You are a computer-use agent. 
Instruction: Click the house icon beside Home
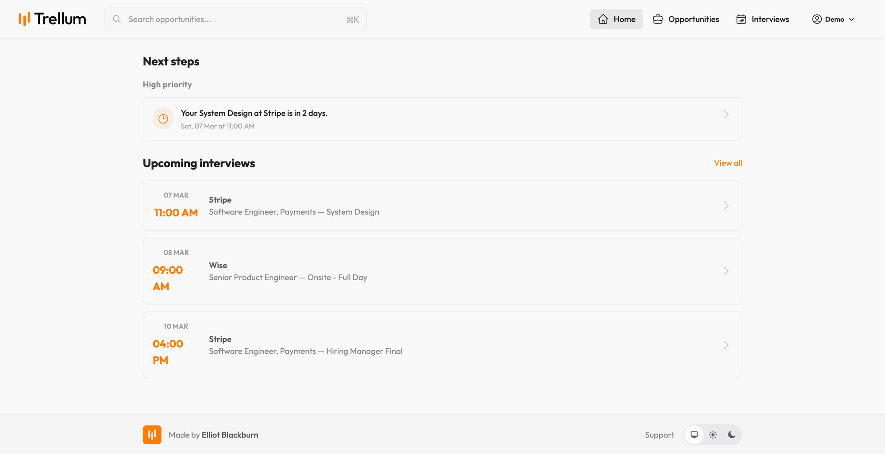pos(603,19)
